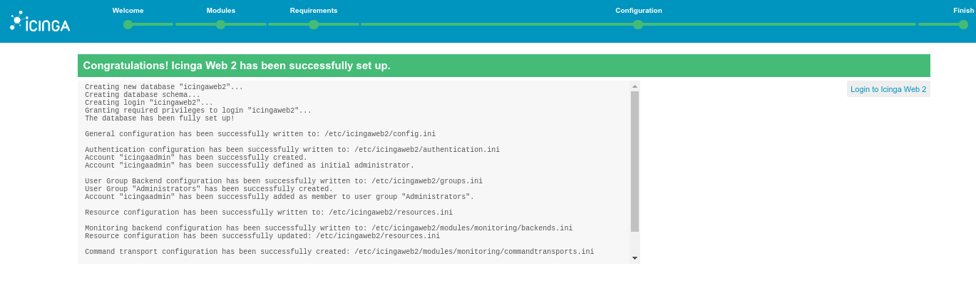Image resolution: width=976 pixels, height=286 pixels.
Task: Click the Requirements step circle marker
Action: point(314,24)
